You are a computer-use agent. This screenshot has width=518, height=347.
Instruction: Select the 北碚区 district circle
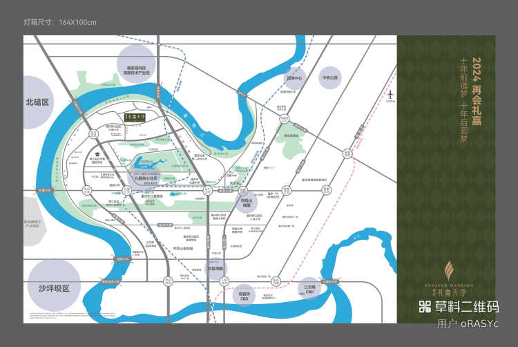pyautogui.click(x=37, y=102)
